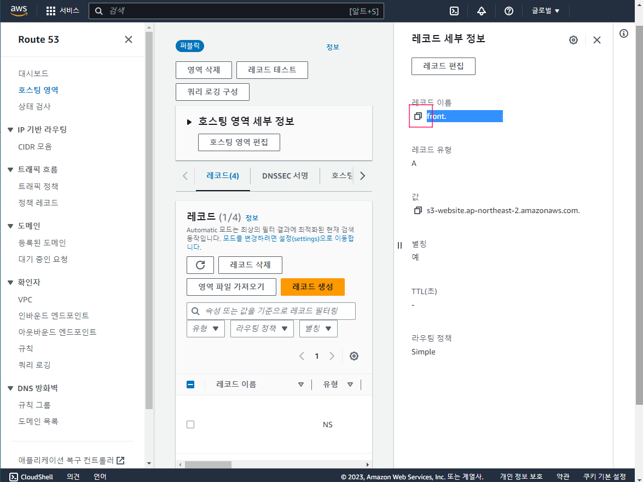Expand 호스팅 영역 세부 정보 section
The height and width of the screenshot is (482, 643).
tap(189, 122)
